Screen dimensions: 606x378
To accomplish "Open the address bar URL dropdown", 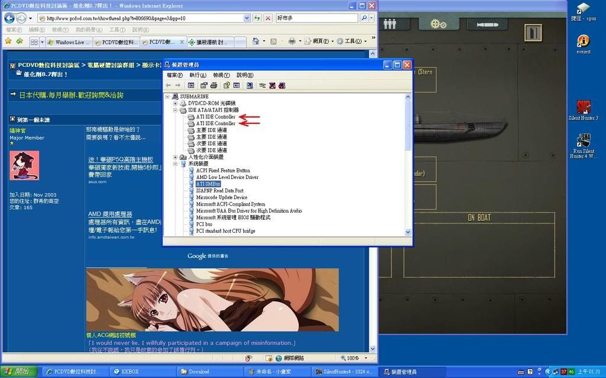I will [x=247, y=18].
